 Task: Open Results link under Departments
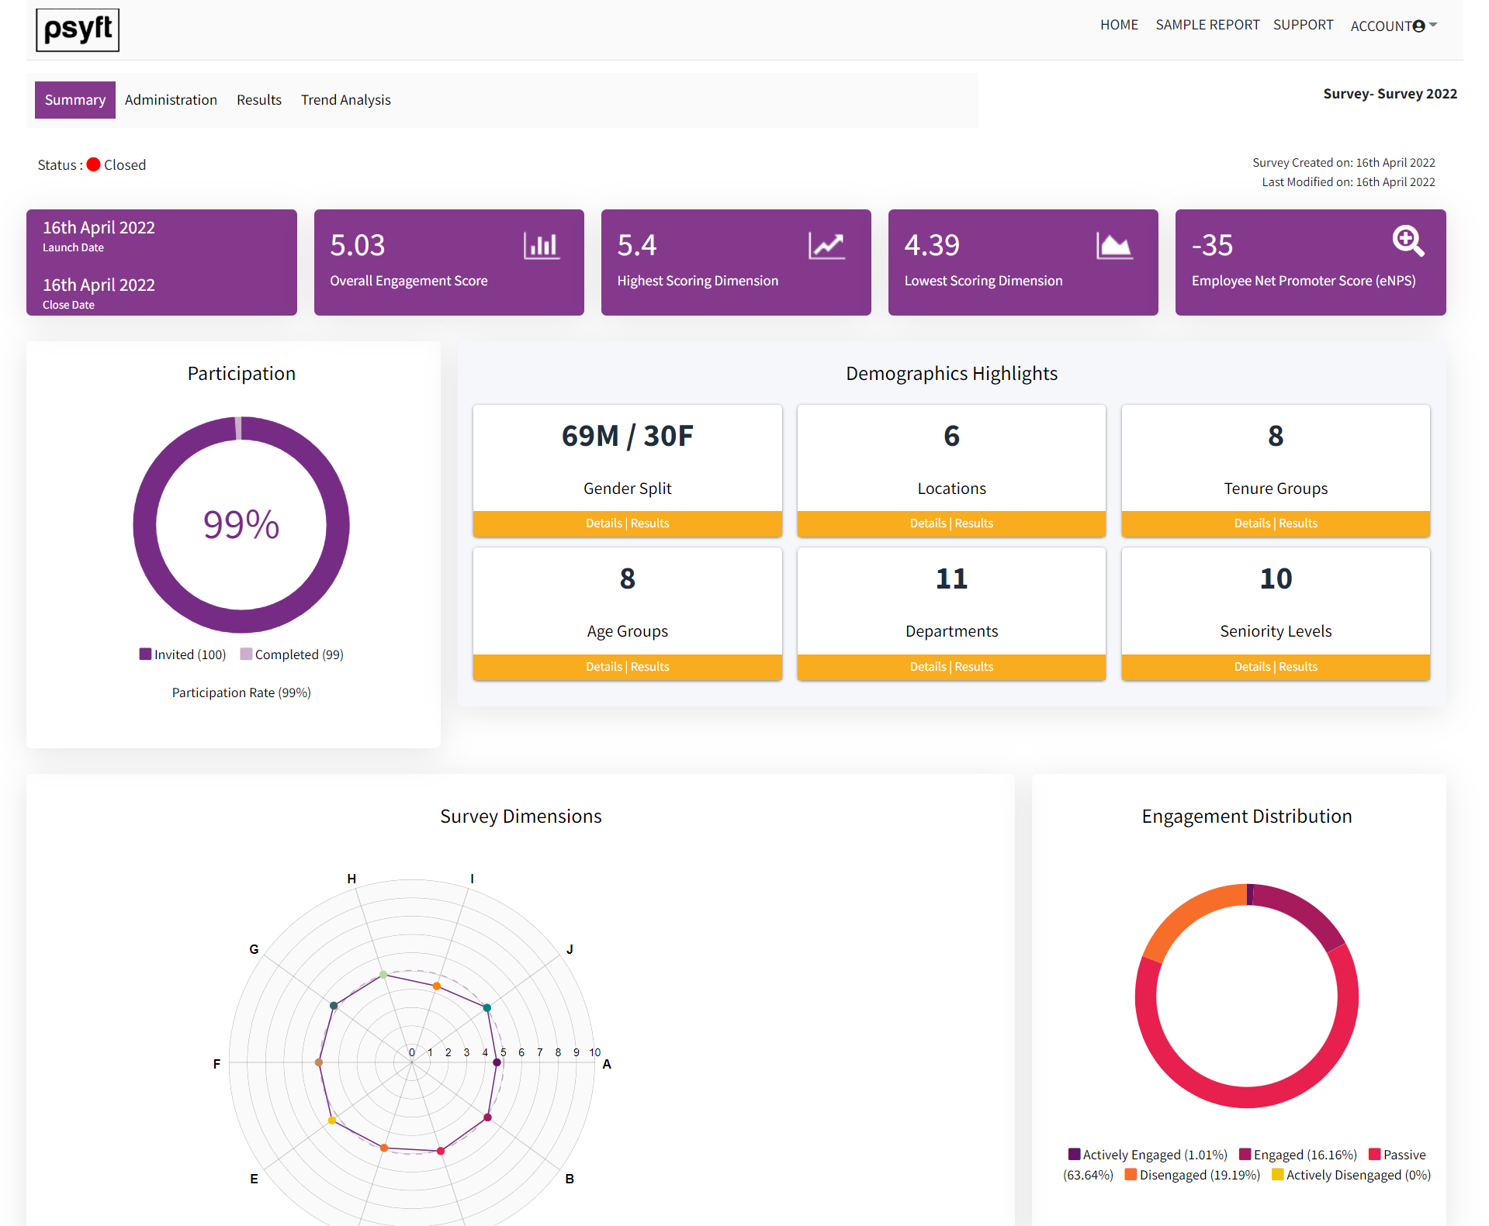[974, 667]
